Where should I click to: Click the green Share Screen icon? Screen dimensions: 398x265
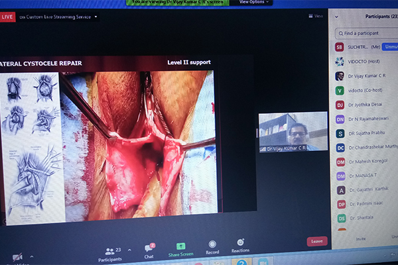pos(180,246)
